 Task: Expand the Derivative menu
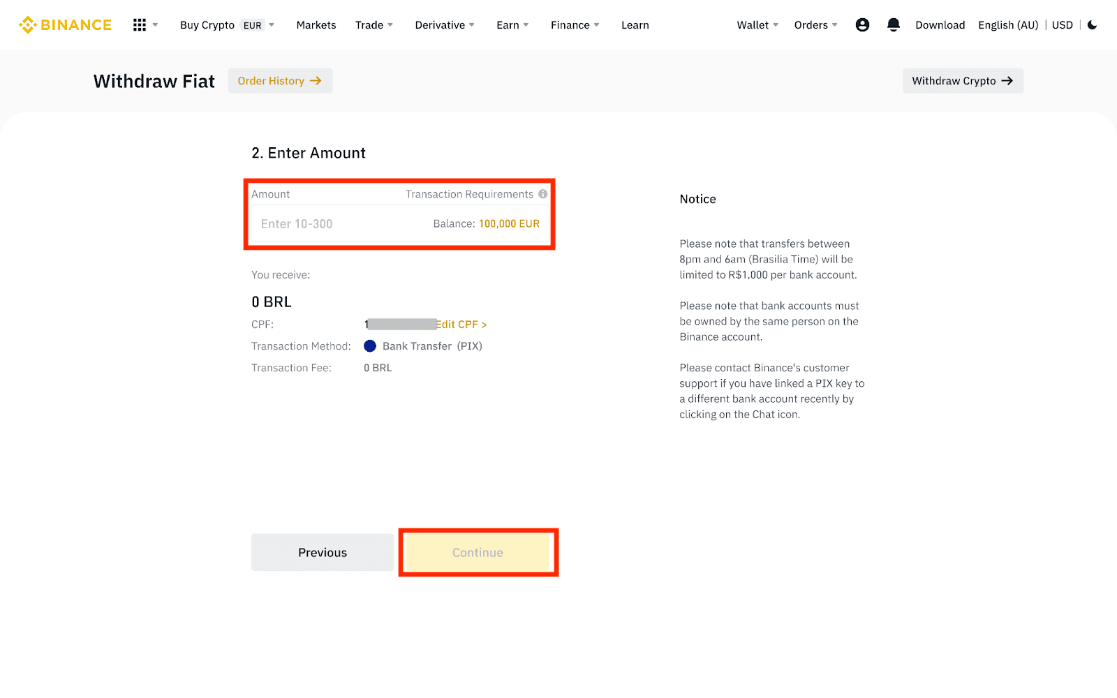444,25
